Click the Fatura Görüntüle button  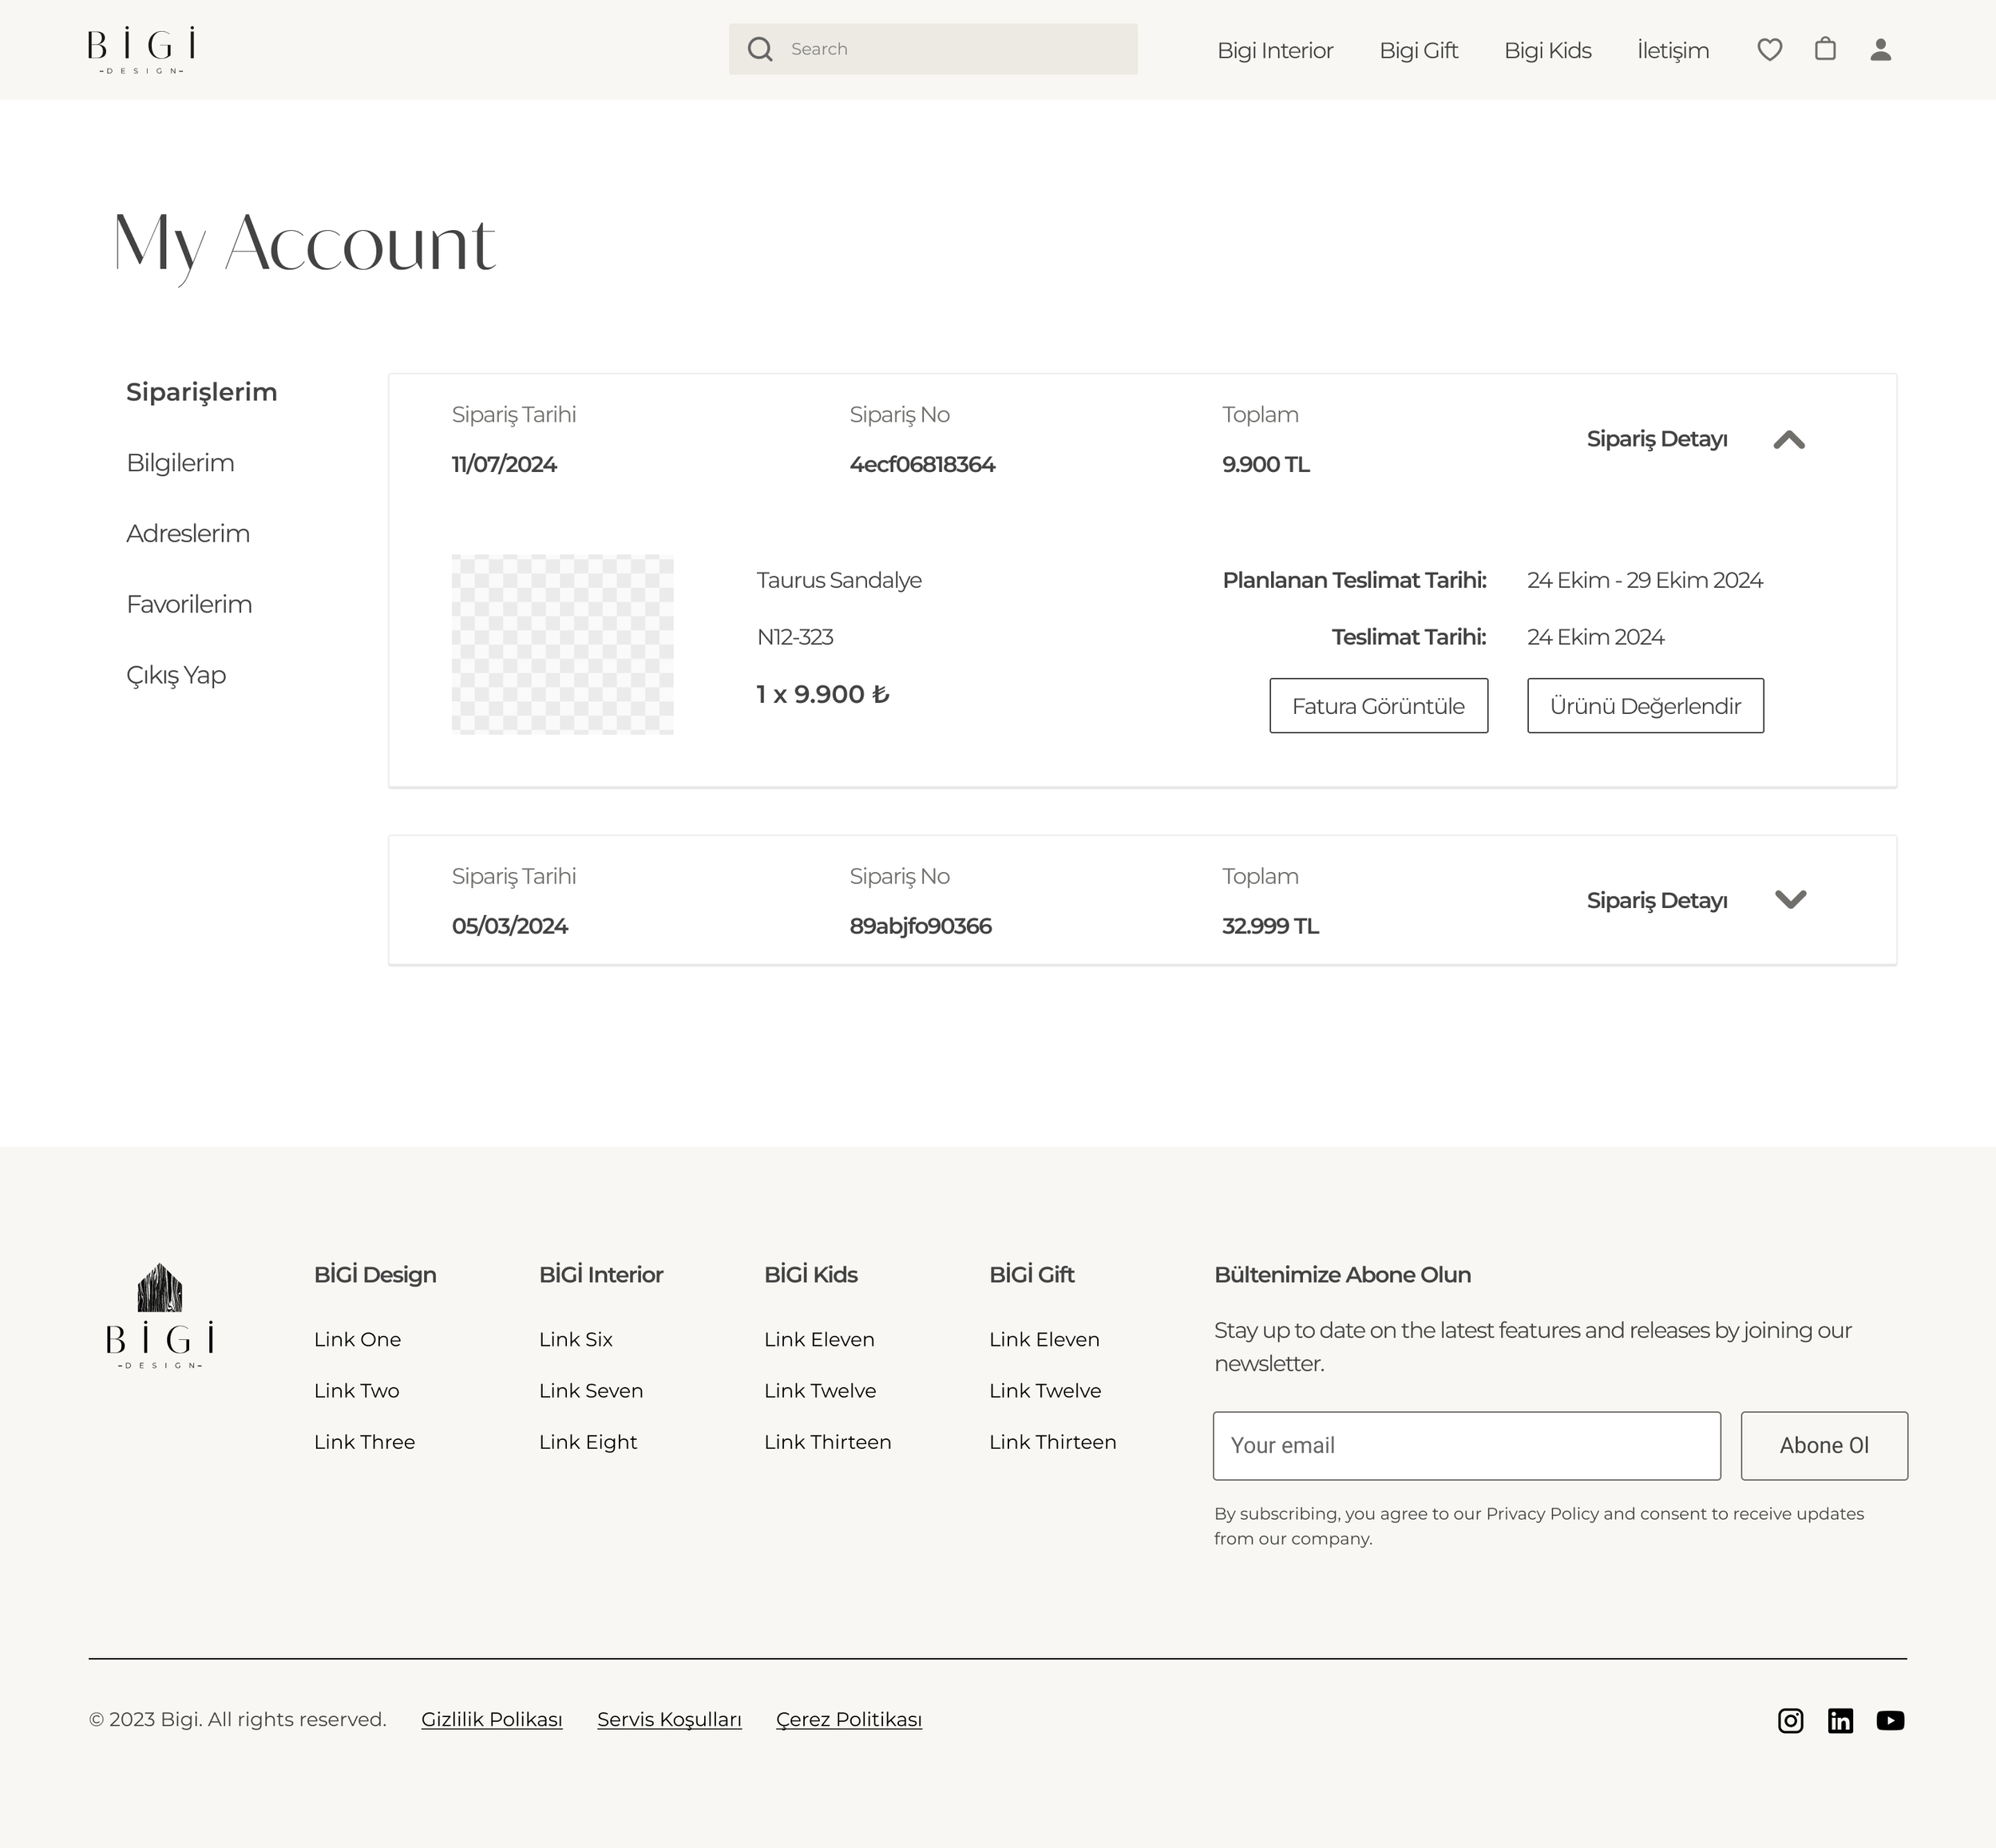1378,705
